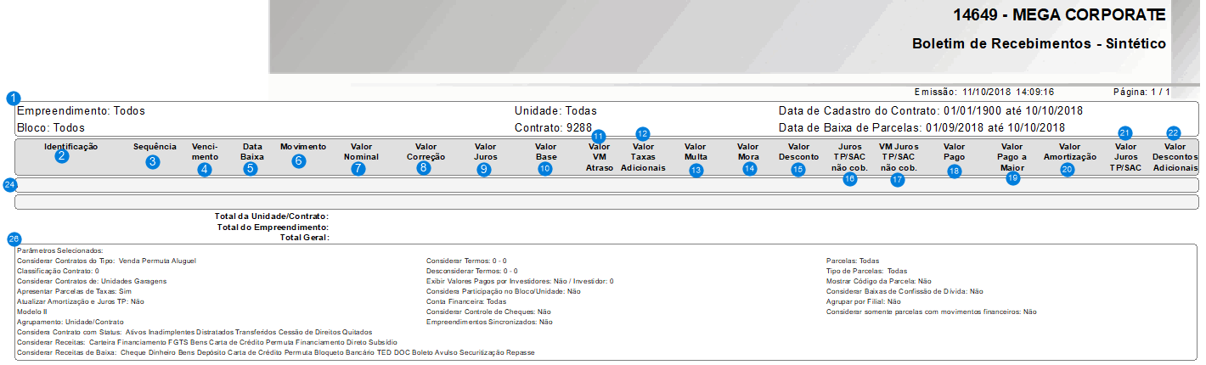Click 'Exibir Valores Pagos por Investidores' line
The height and width of the screenshot is (365, 1206).
[520, 281]
